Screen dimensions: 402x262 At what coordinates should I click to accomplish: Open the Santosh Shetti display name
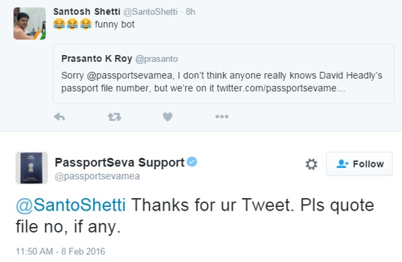[x=87, y=11]
